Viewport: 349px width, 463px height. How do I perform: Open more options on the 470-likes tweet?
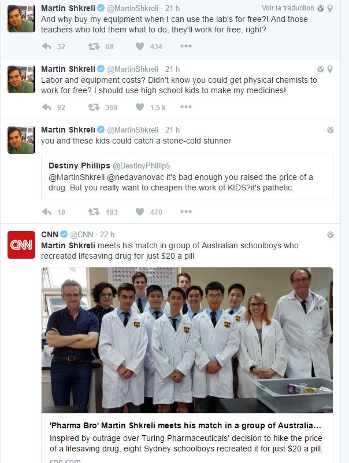pyautogui.click(x=186, y=211)
